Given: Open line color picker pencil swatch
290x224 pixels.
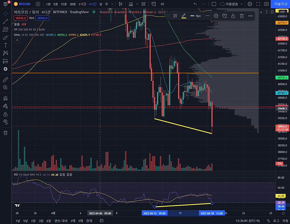Looking at the screenshot, I should coord(184,16).
